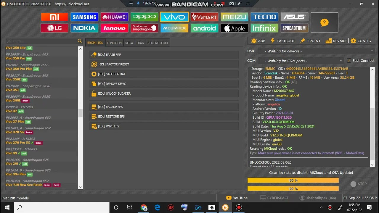
Task: Open Google Chrome from the taskbar
Action: pyautogui.click(x=144, y=207)
